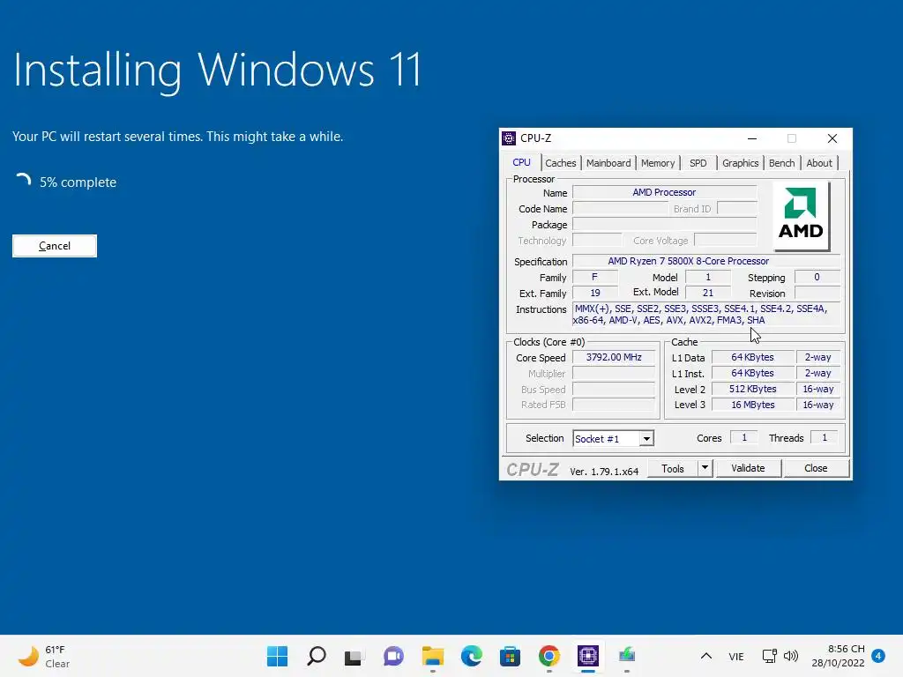
Task: Click the Validate button
Action: [748, 468]
